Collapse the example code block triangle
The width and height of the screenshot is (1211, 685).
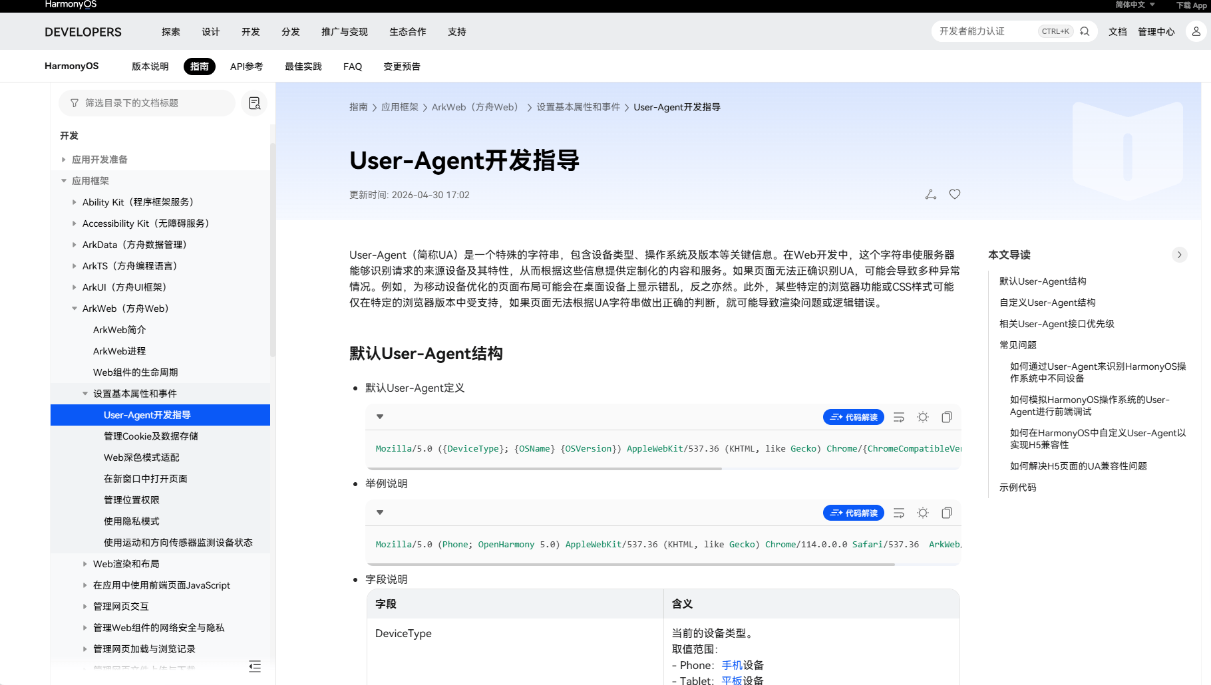click(x=380, y=513)
